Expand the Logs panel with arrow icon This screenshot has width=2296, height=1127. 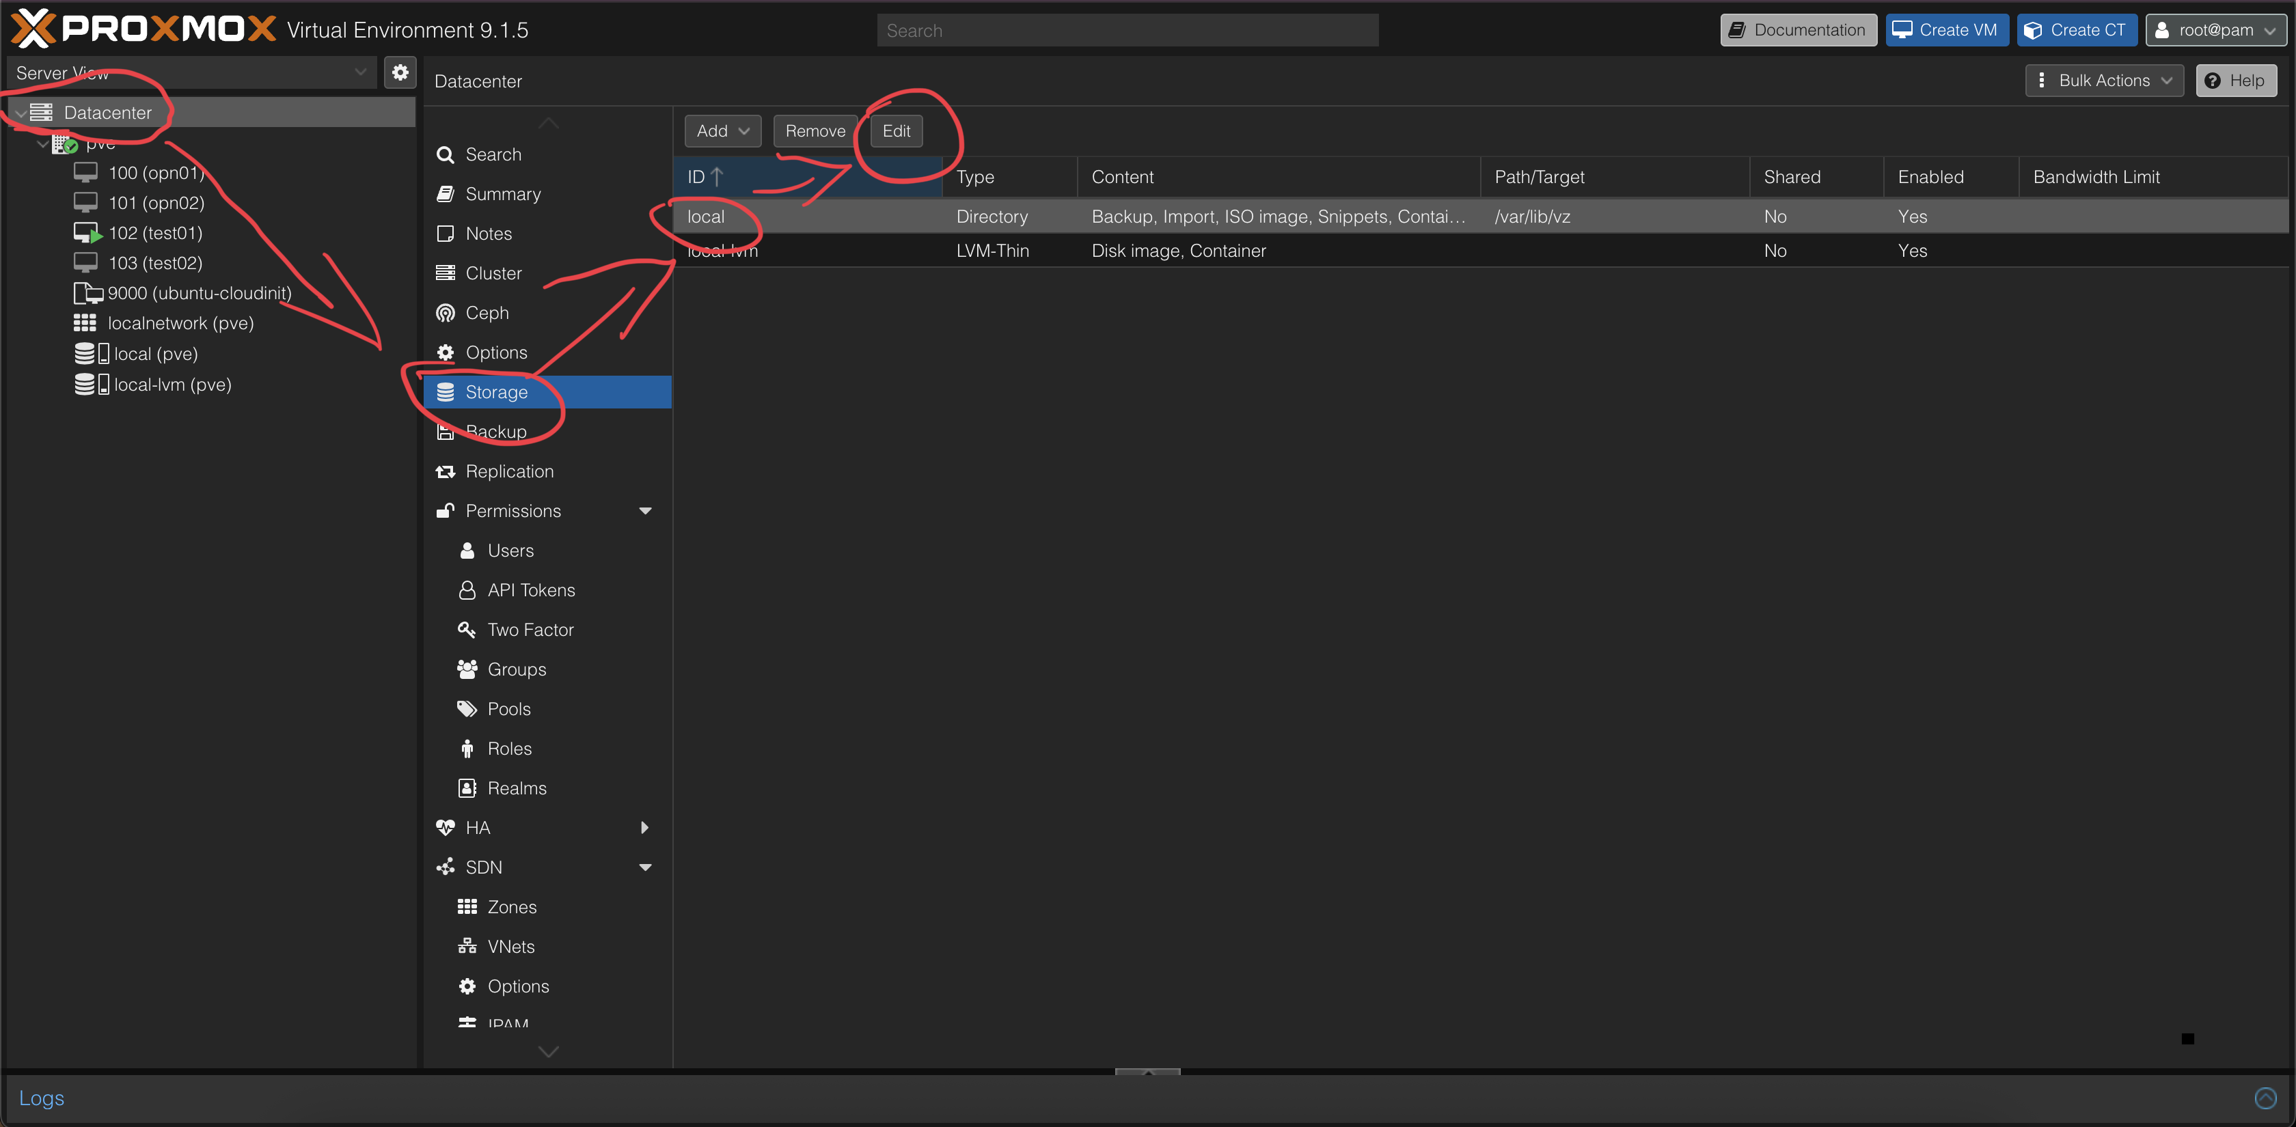[x=2265, y=1098]
